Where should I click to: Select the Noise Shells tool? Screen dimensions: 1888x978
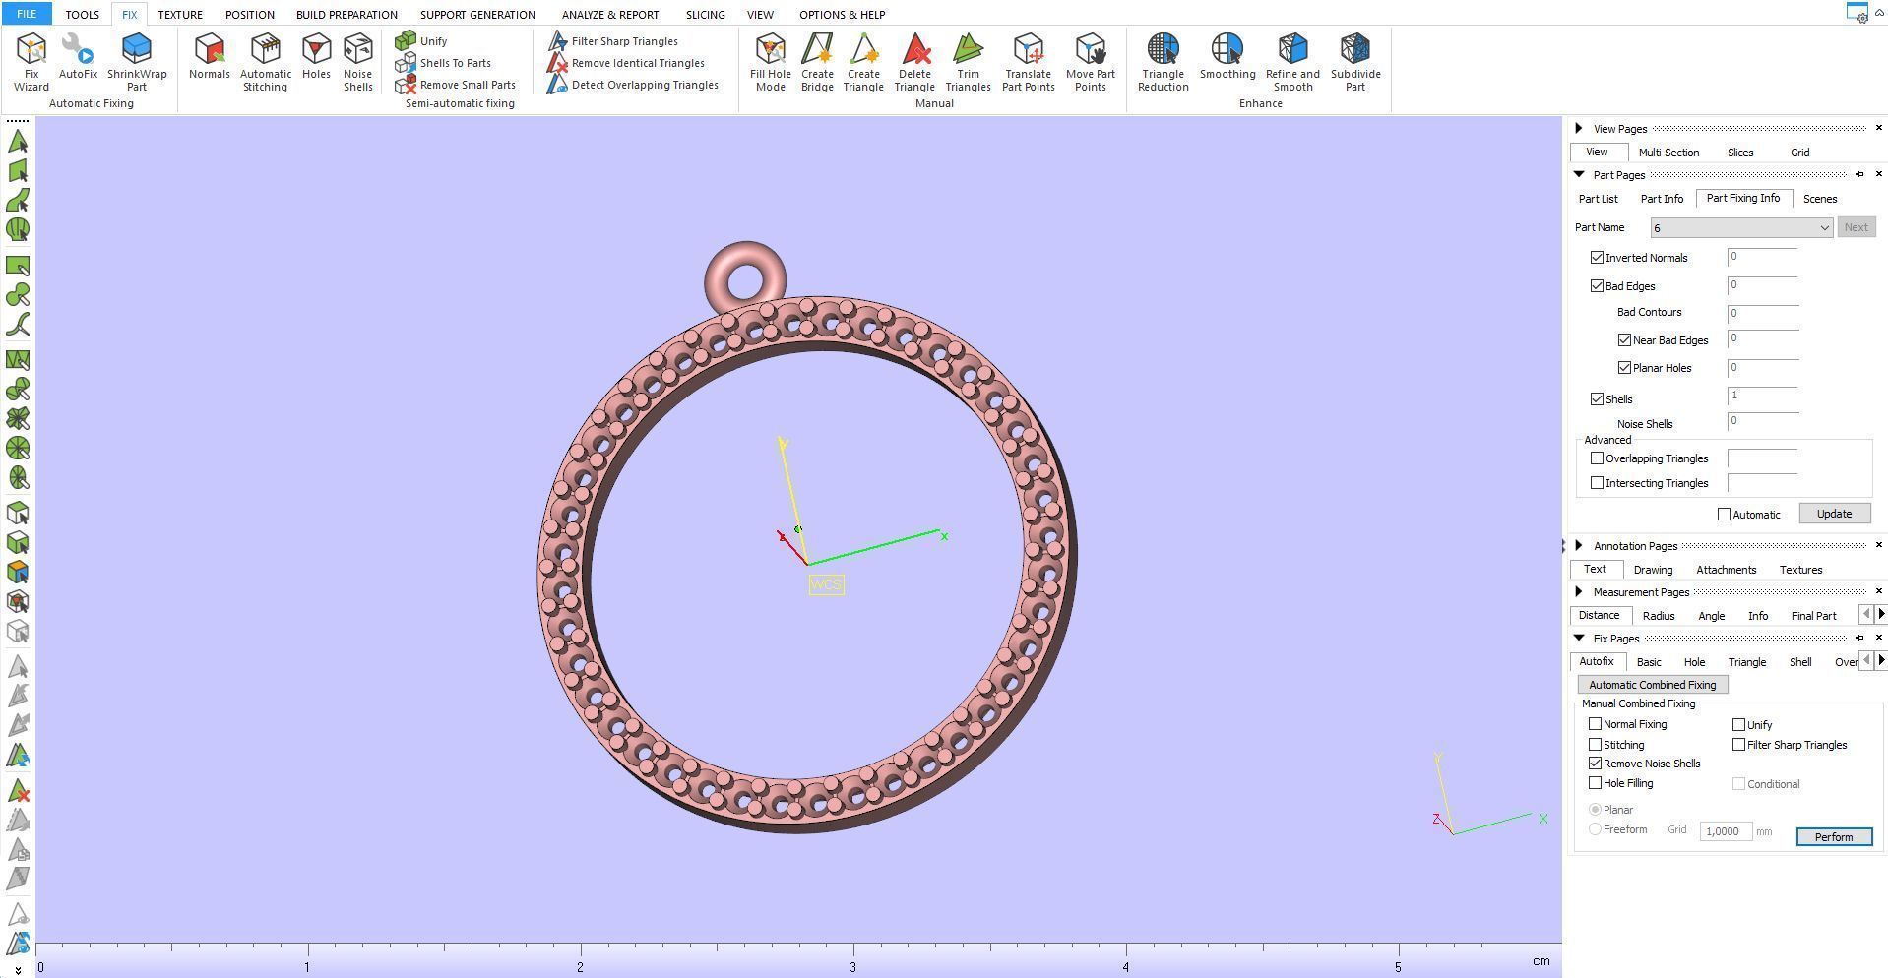click(358, 61)
